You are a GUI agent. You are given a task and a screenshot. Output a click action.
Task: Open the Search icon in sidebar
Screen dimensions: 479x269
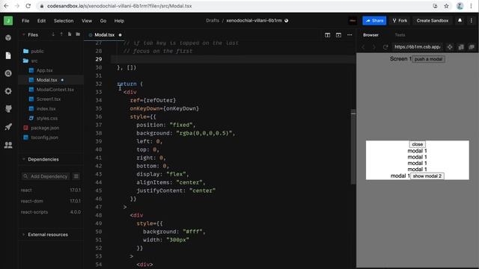pyautogui.click(x=8, y=73)
